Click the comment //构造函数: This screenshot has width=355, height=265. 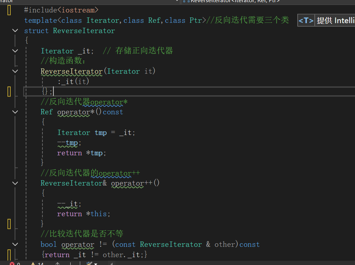[63, 61]
